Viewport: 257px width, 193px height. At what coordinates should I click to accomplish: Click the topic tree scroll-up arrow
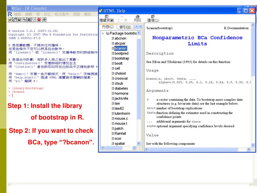pos(139,33)
